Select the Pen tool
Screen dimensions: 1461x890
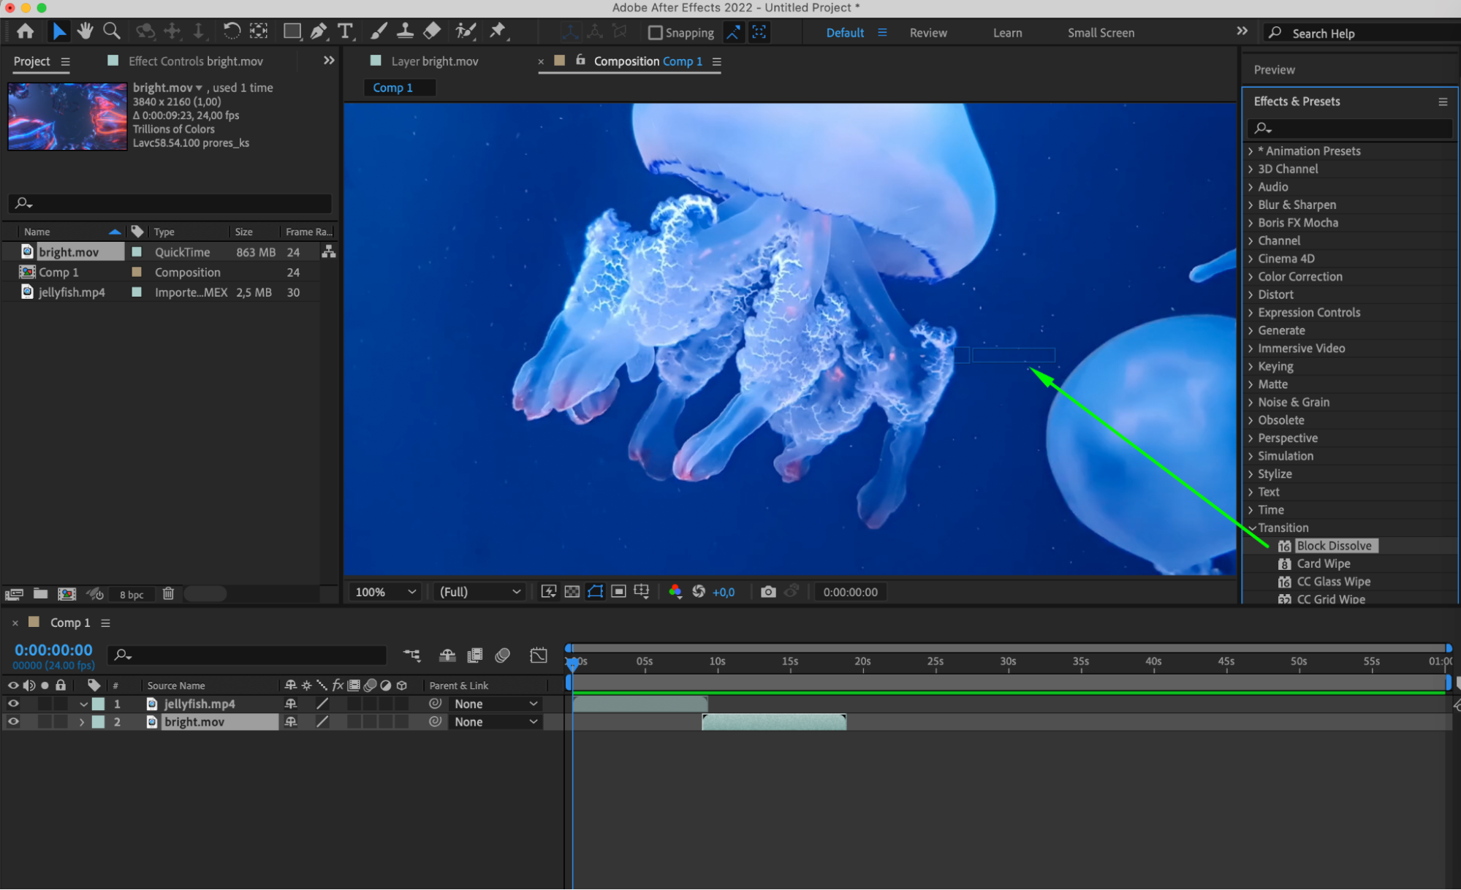click(x=319, y=31)
